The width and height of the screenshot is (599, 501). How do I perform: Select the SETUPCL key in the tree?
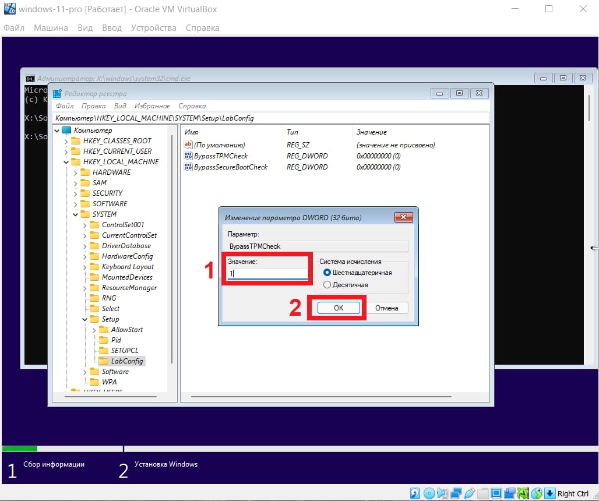(125, 351)
